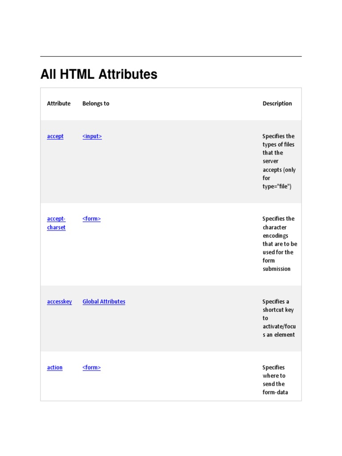Open the accesskey attribute link
The width and height of the screenshot is (342, 456).
pyautogui.click(x=59, y=301)
